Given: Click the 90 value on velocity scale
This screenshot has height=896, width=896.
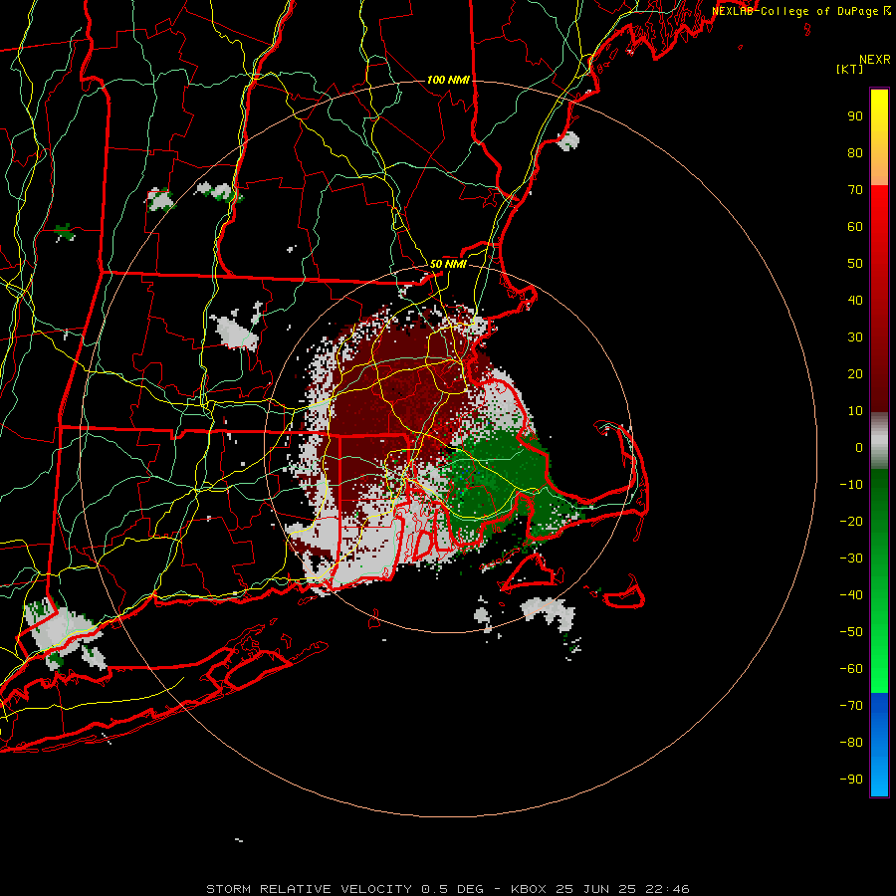Looking at the screenshot, I should pyautogui.click(x=855, y=116).
